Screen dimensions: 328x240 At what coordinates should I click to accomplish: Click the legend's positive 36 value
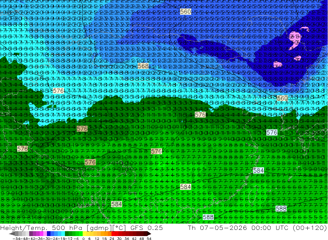click(x=127, y=239)
